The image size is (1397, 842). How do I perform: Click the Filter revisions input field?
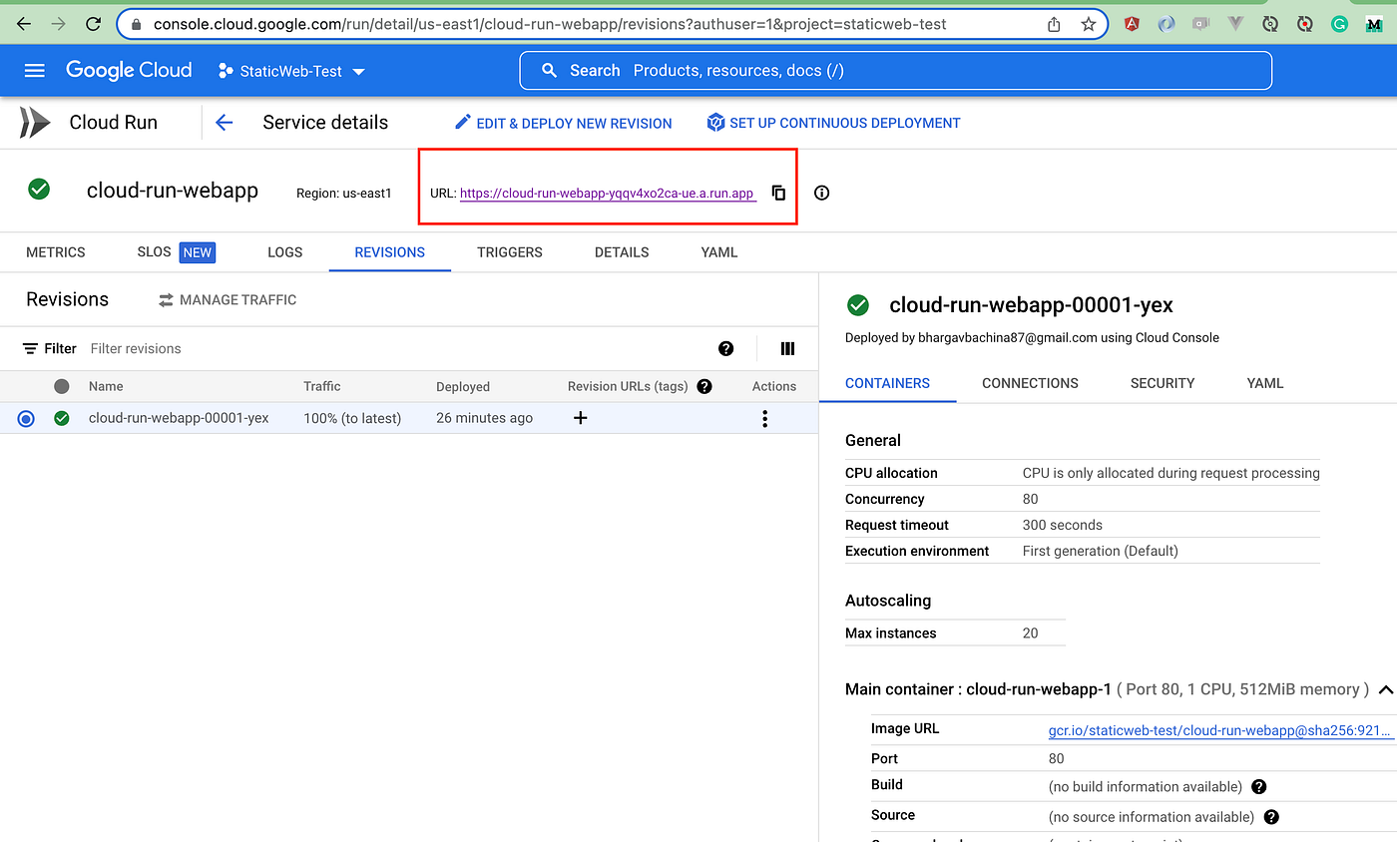(135, 348)
